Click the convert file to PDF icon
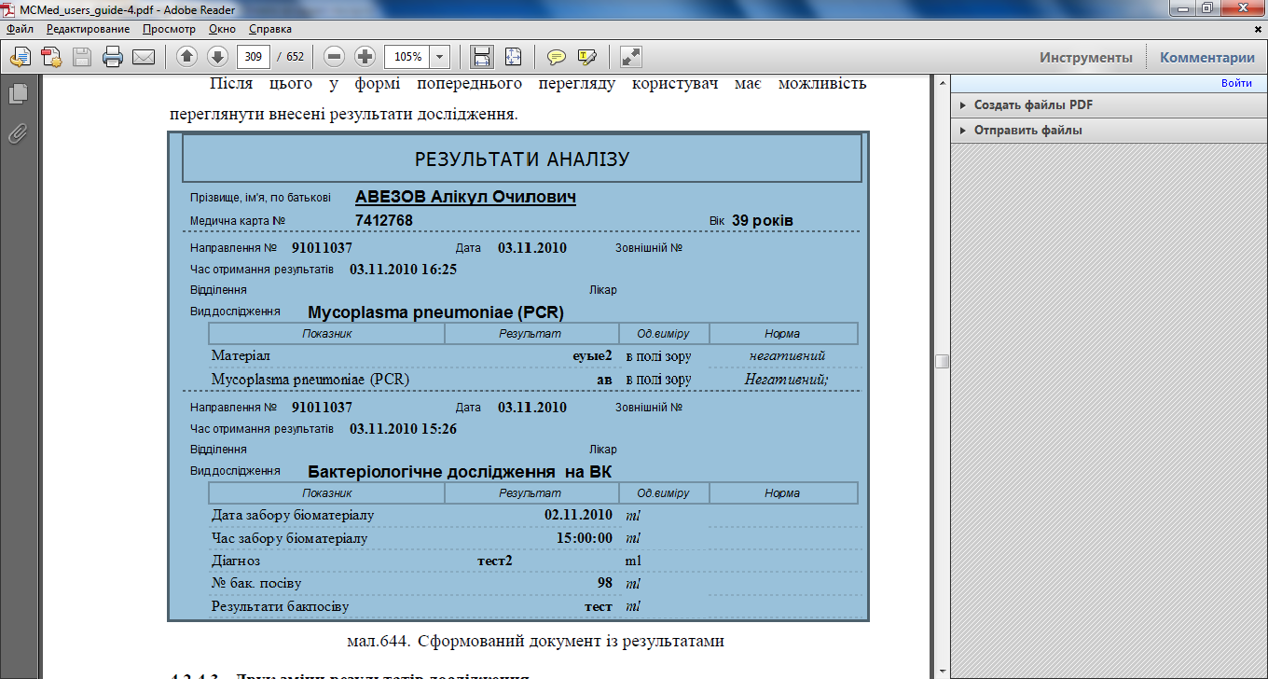1268x679 pixels. (51, 57)
